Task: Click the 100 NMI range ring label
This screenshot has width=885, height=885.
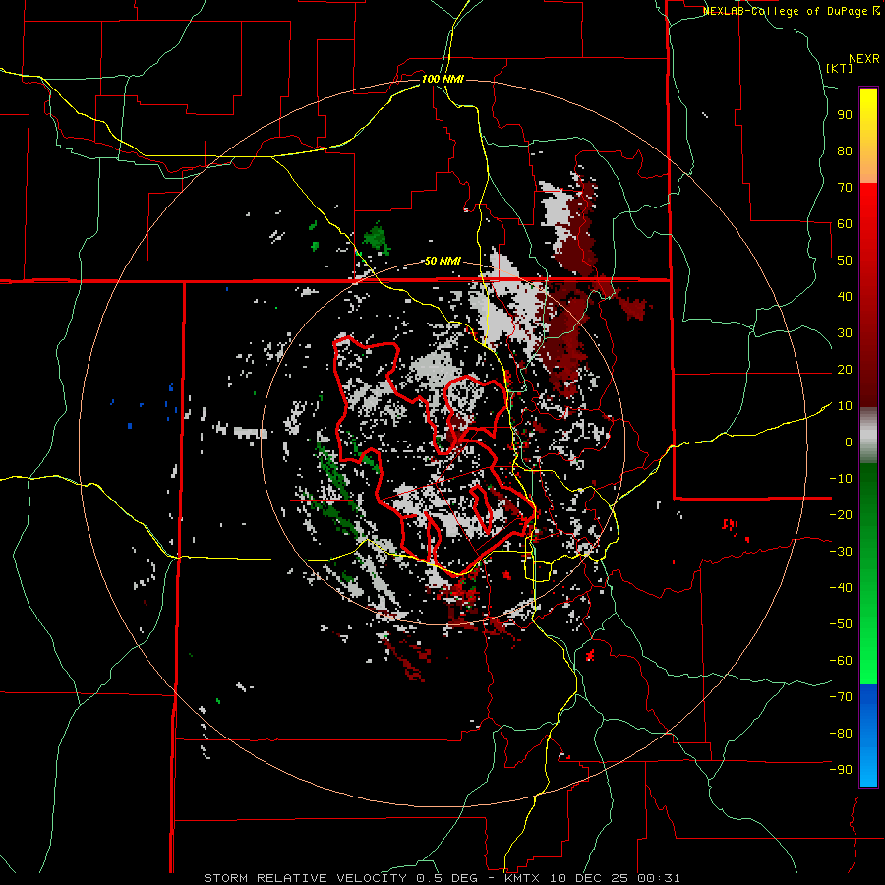Action: (x=442, y=79)
